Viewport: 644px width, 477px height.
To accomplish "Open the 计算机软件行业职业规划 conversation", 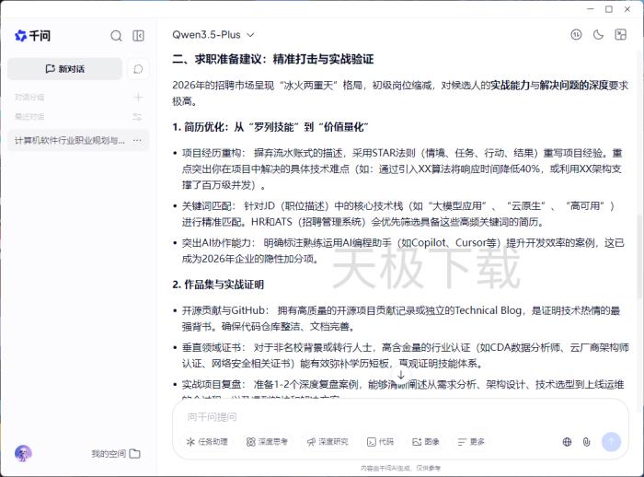I will pyautogui.click(x=69, y=141).
